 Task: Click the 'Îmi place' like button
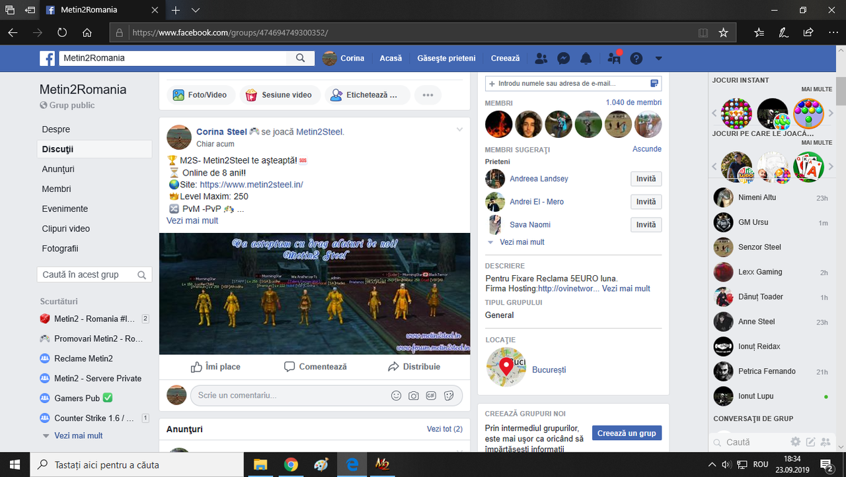click(215, 366)
